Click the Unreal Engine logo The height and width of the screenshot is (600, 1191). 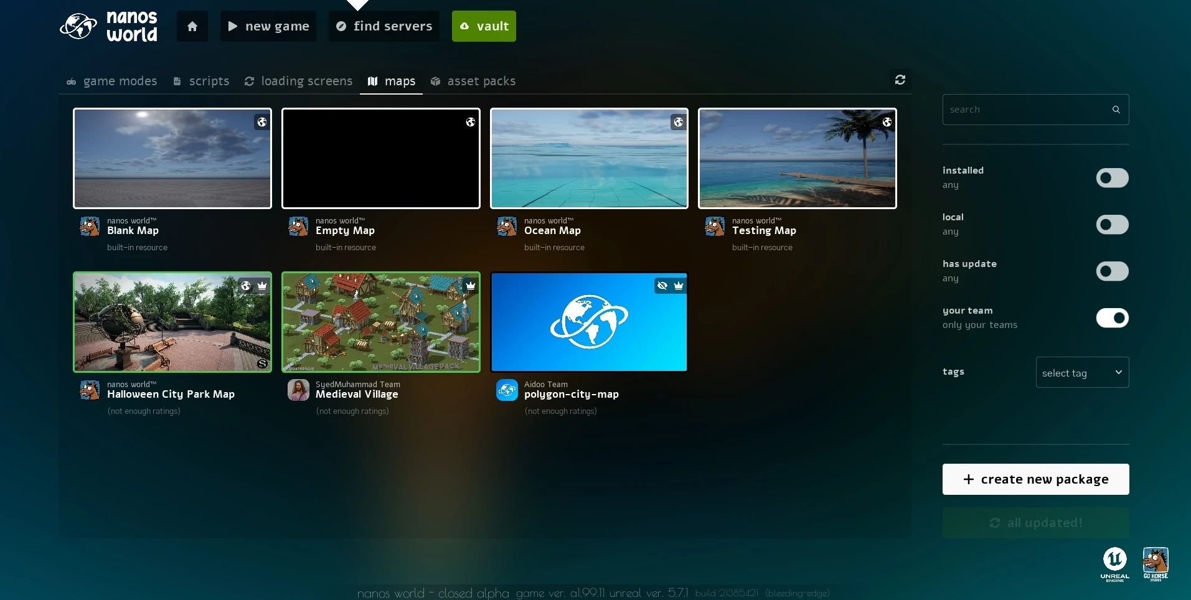pyautogui.click(x=1114, y=563)
